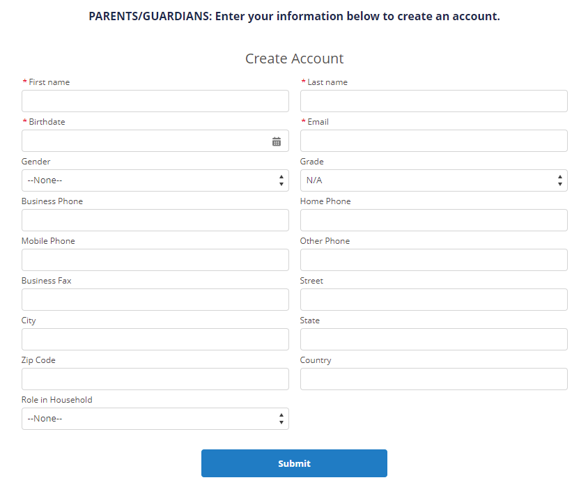Viewport: 588px width, 487px height.
Task: Open the Role in Household dropdown
Action: (155, 419)
